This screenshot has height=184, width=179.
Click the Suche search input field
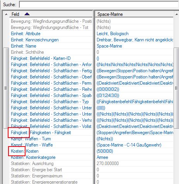point(99,5)
